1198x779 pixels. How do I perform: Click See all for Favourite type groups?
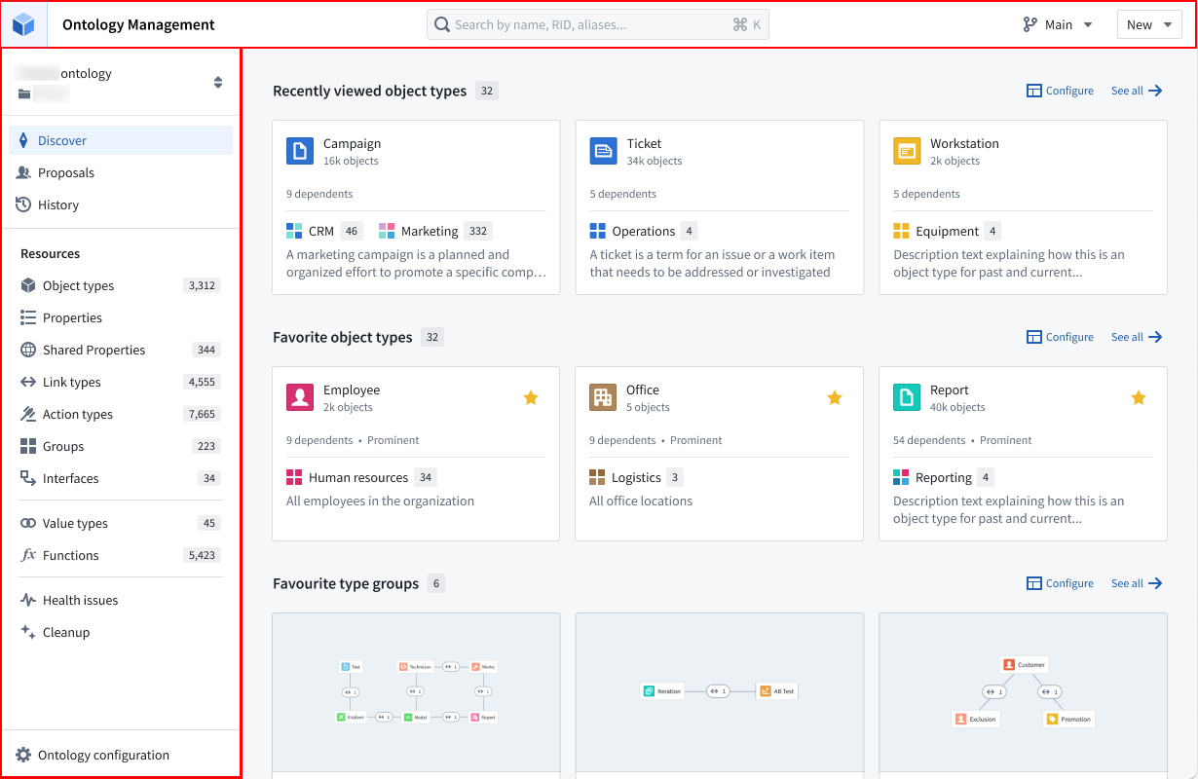[x=1137, y=583]
